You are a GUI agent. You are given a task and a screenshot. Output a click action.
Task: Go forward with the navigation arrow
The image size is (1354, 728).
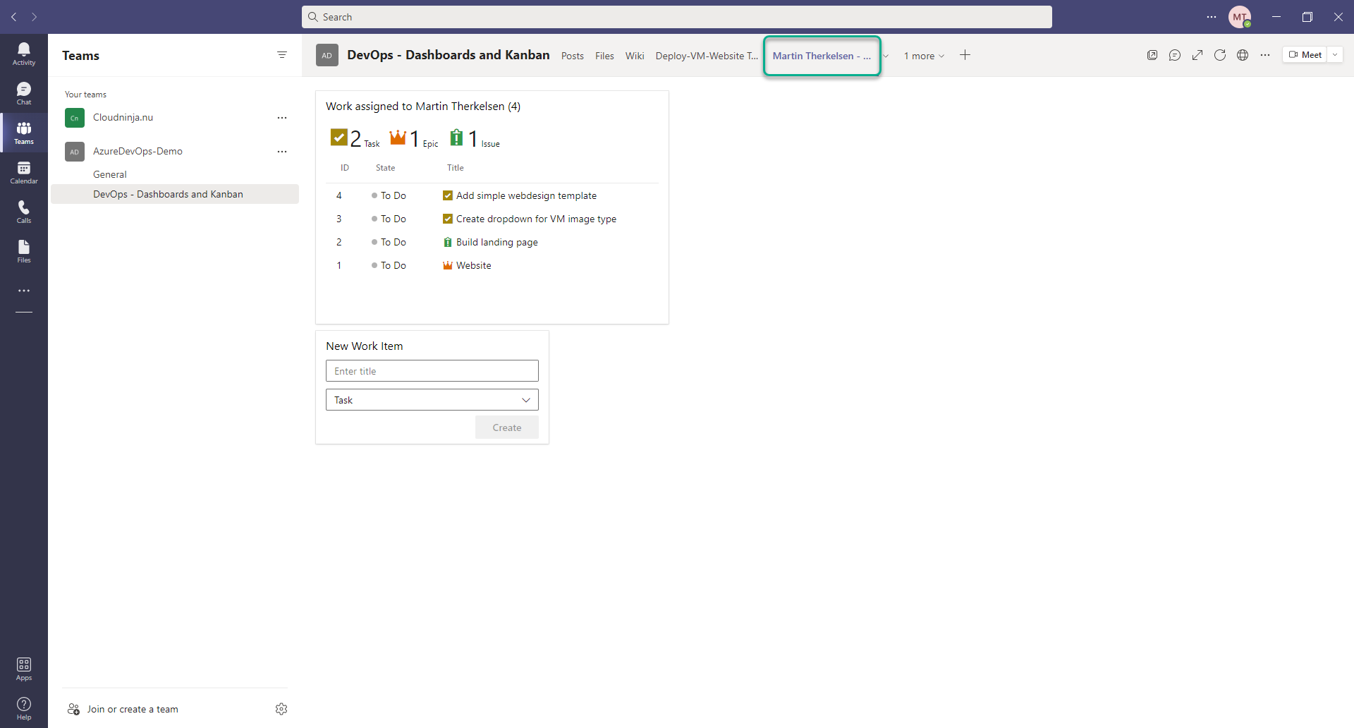[34, 17]
